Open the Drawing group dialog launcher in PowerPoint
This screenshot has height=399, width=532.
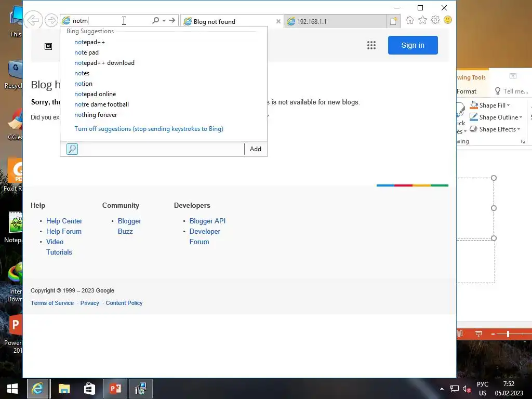[523, 141]
